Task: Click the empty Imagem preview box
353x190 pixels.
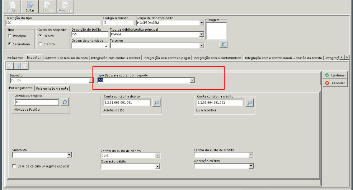Action: [216, 31]
